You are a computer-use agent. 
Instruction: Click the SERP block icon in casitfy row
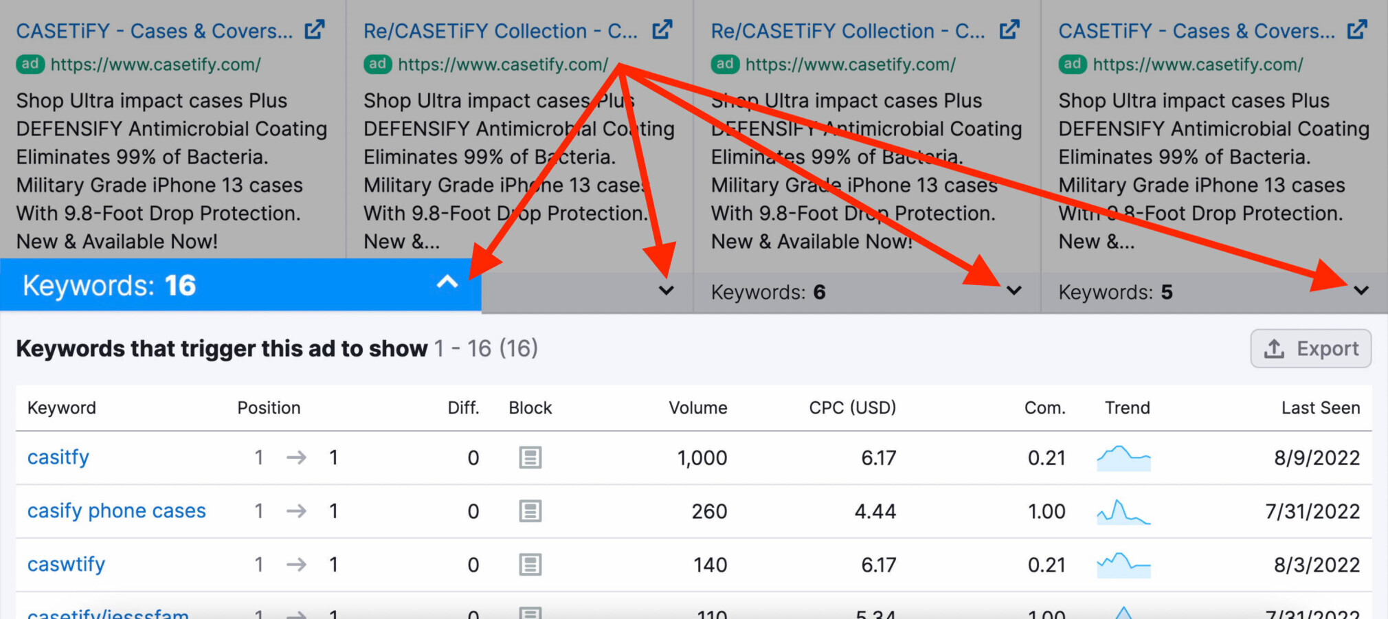[x=530, y=458]
